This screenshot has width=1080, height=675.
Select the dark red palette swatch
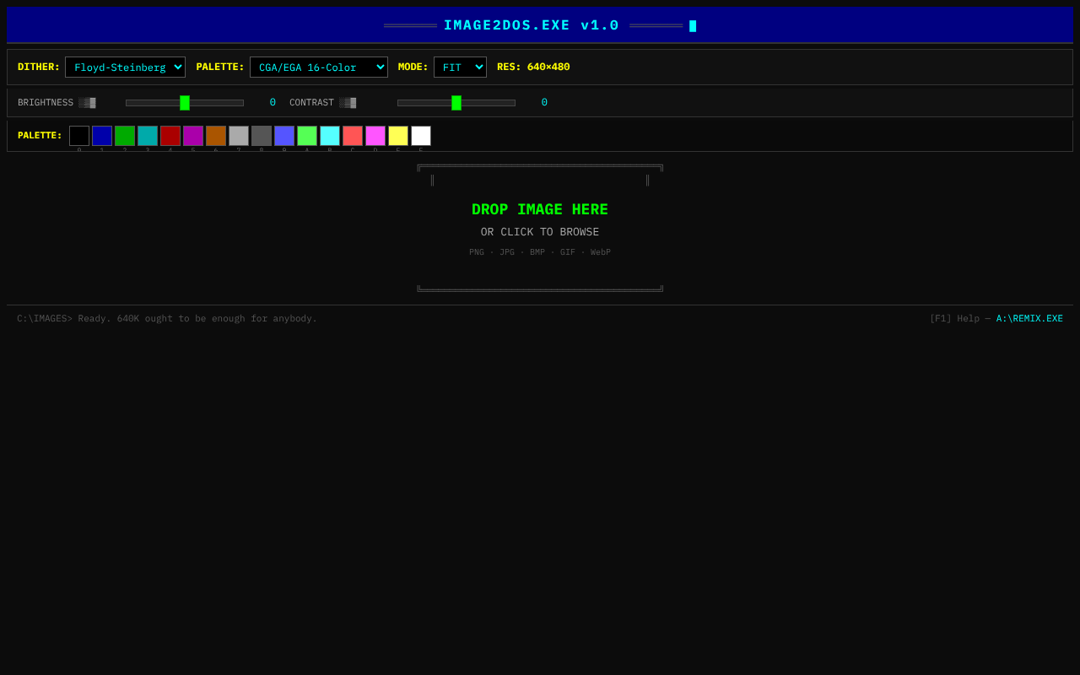[x=170, y=136]
